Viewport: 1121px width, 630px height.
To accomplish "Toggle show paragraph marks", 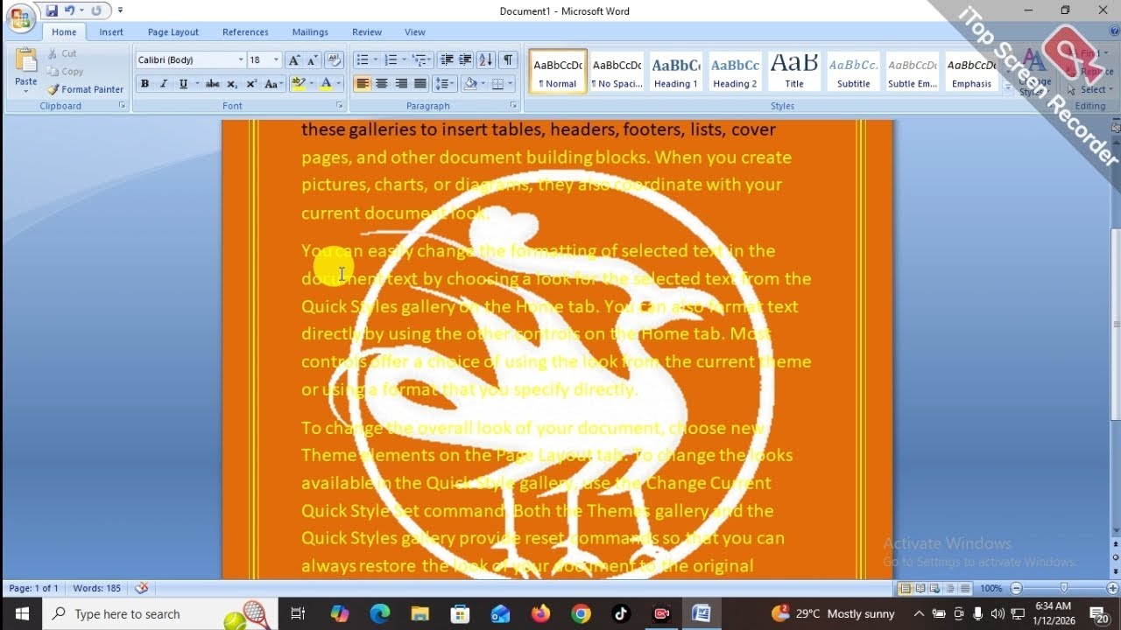I will [x=508, y=60].
